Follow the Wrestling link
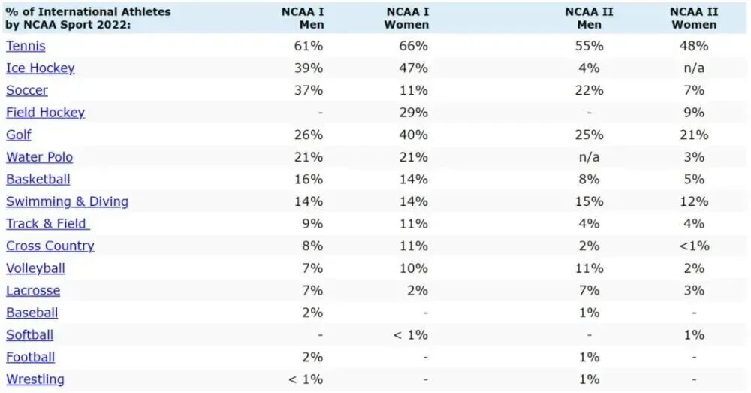The image size is (751, 393). click(x=35, y=379)
